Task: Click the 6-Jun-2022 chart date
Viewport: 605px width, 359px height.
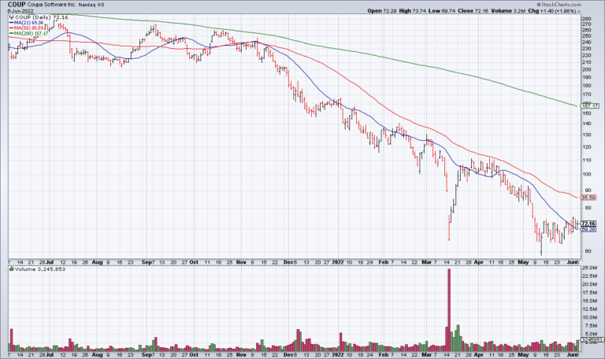Action: tap(20, 11)
